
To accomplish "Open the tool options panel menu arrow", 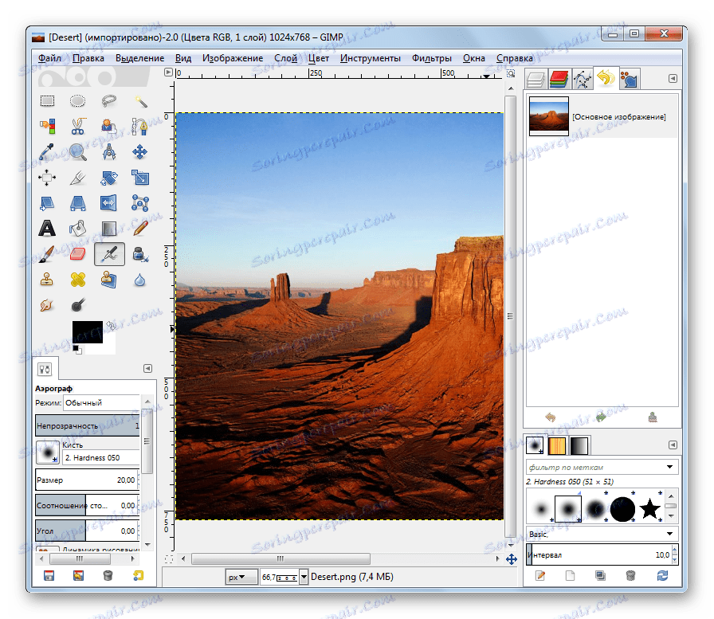I will pos(147,369).
